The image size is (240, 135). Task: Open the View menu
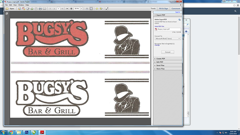click(15, 5)
